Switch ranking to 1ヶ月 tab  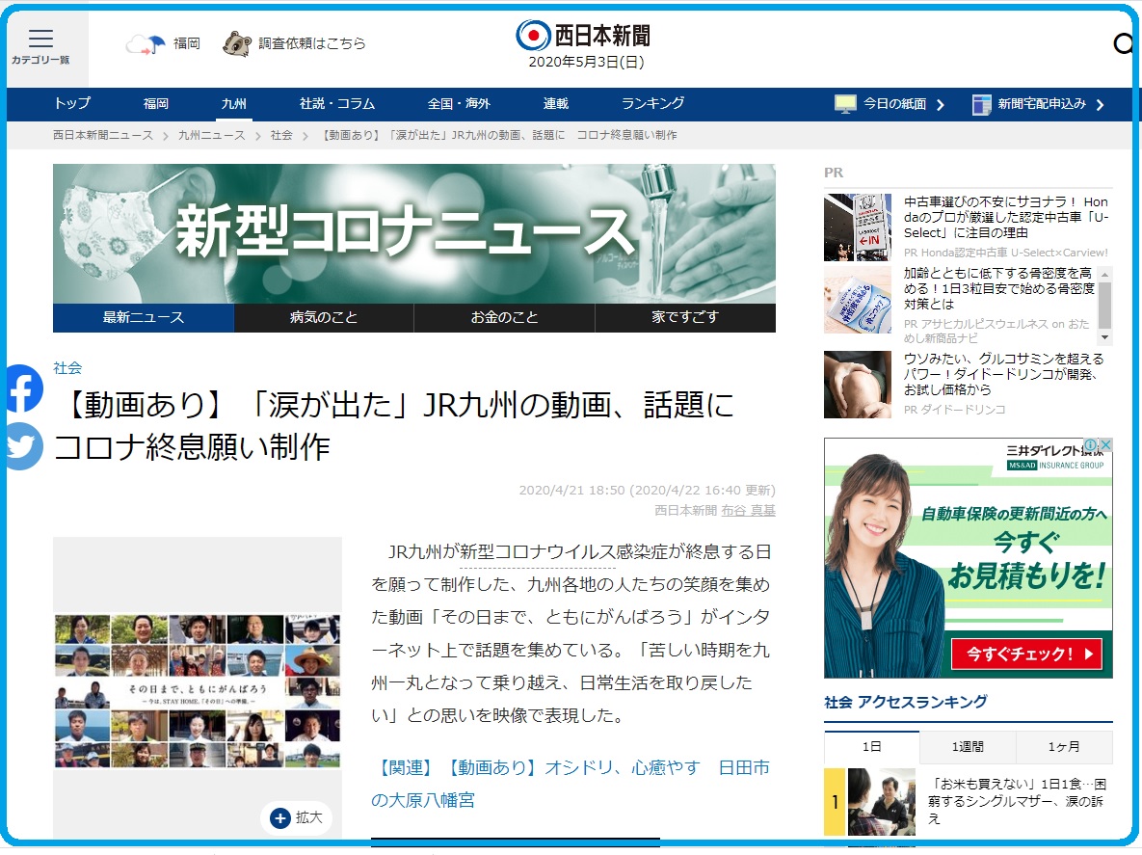(1064, 746)
